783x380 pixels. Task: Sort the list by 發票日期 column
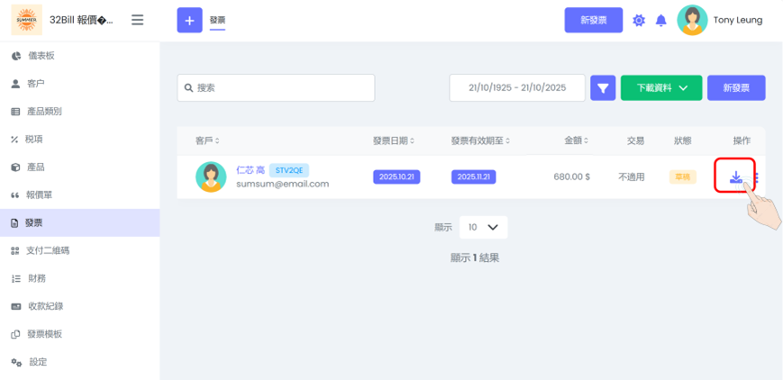[396, 140]
